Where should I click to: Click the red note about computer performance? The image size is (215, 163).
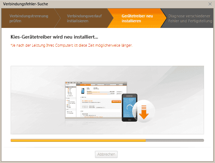[71, 45]
